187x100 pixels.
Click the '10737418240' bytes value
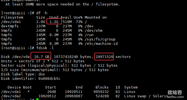66,57
